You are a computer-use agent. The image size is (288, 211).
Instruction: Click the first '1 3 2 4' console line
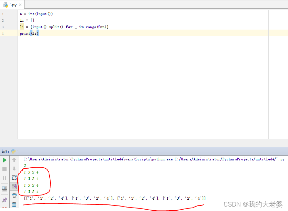point(31,172)
